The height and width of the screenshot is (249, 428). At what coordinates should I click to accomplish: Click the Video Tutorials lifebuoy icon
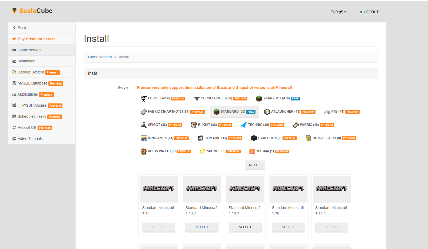coord(14,139)
